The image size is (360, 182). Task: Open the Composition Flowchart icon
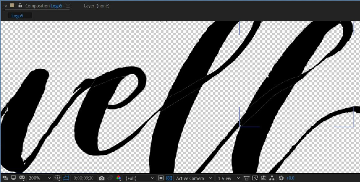pyautogui.click(x=272, y=178)
